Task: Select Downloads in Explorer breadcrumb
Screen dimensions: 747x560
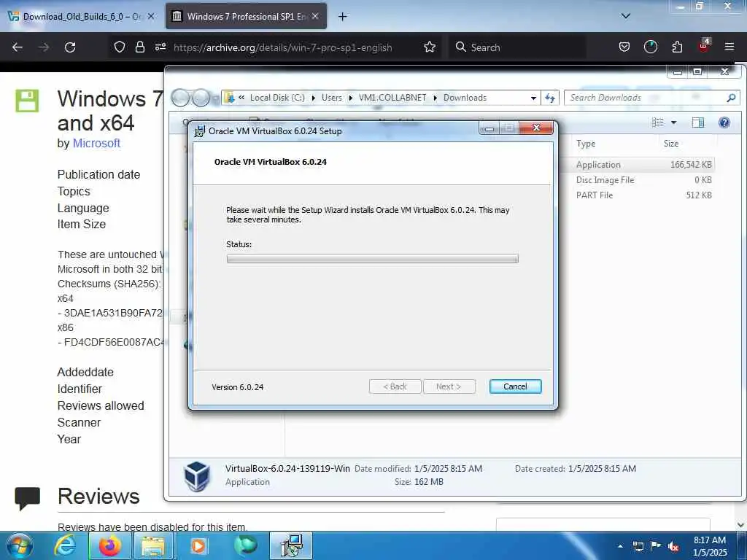Action: [465, 98]
